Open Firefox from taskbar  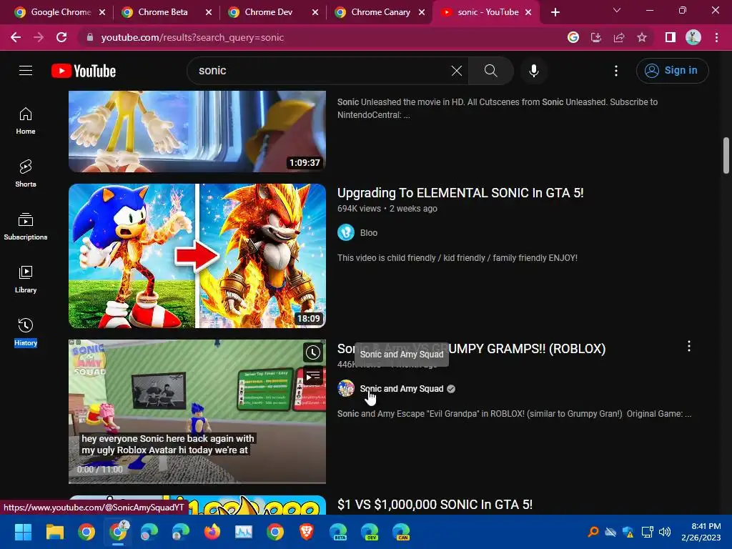pos(212,532)
